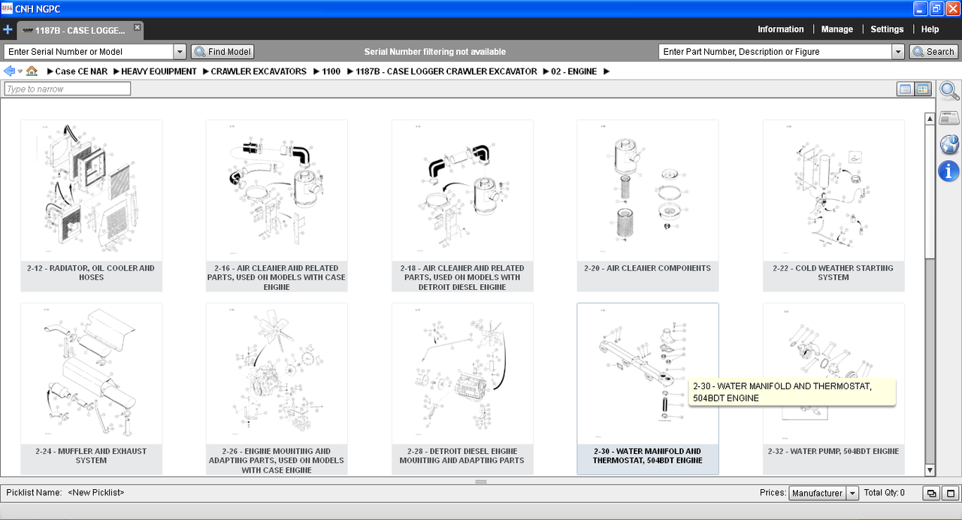Screen dimensions: 962x520
Task: Open the Settings menu
Action: pos(887,29)
